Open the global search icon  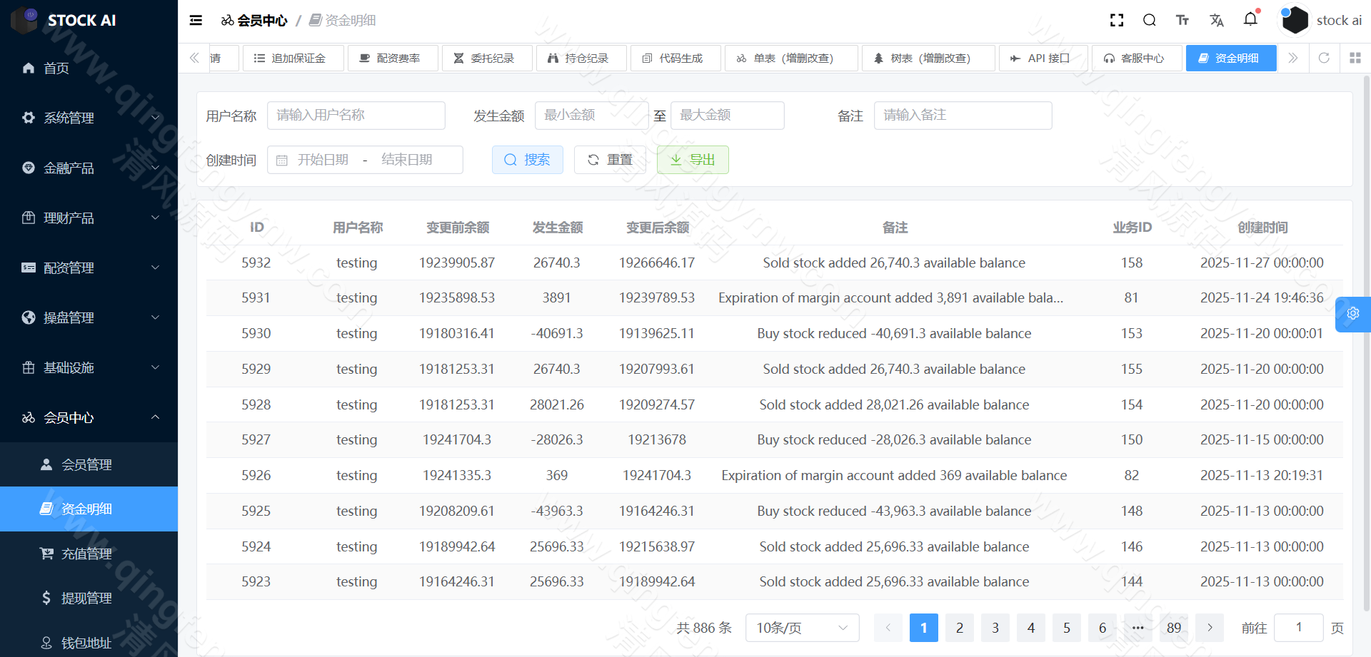tap(1149, 20)
